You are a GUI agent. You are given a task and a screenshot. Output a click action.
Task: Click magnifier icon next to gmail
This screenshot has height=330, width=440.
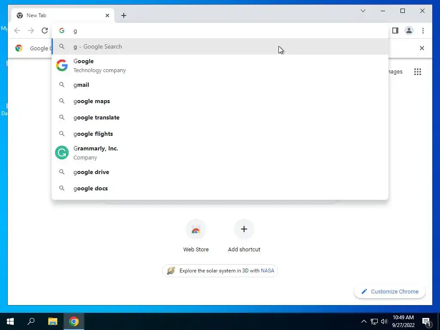tap(62, 85)
